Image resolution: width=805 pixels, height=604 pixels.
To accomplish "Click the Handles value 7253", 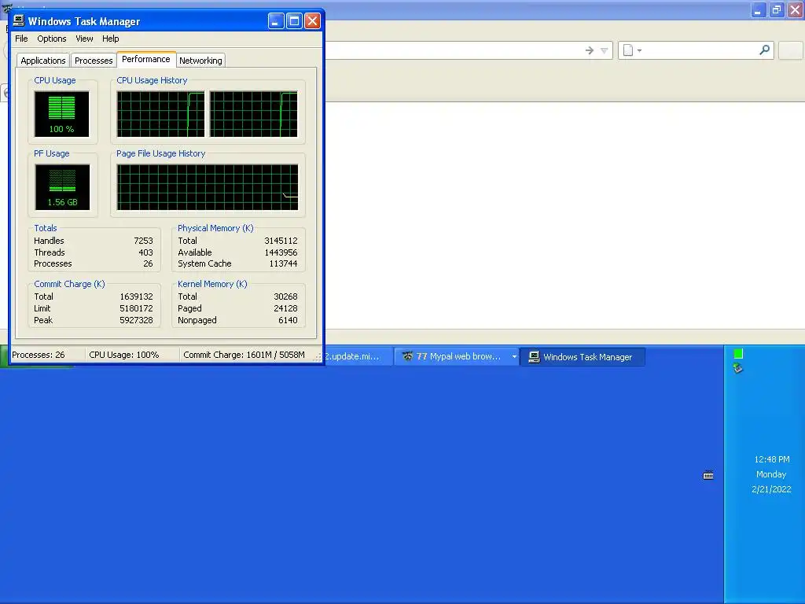I will [143, 241].
